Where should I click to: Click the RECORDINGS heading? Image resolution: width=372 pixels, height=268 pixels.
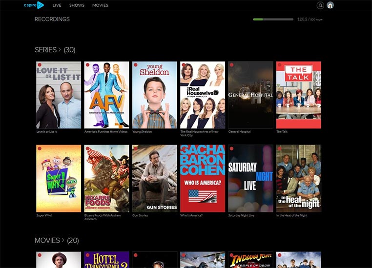pyautogui.click(x=52, y=19)
